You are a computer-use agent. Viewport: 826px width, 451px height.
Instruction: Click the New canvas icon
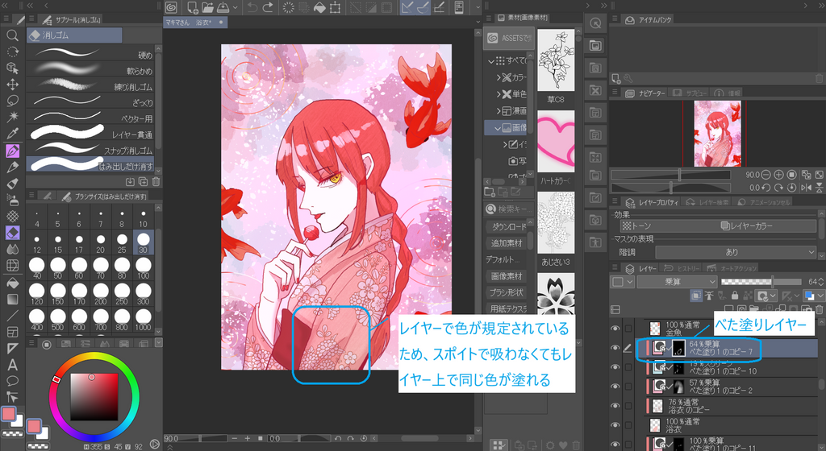pyautogui.click(x=193, y=7)
